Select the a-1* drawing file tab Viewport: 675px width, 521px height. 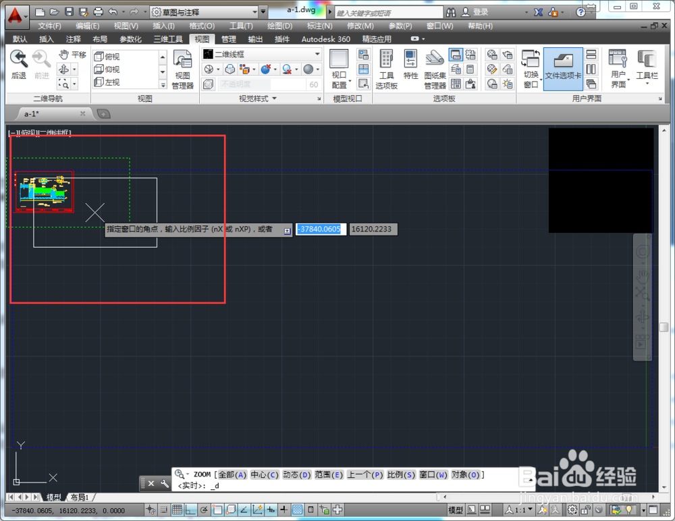coord(52,113)
